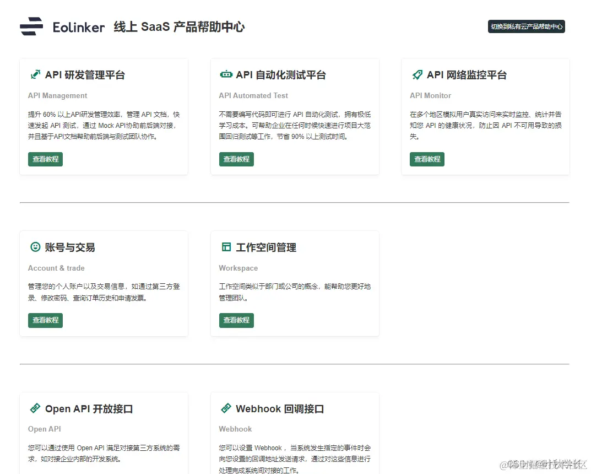Screen dimensions: 591x474
Task: Click the API 网络监控平台 rocket icon
Action: point(418,74)
